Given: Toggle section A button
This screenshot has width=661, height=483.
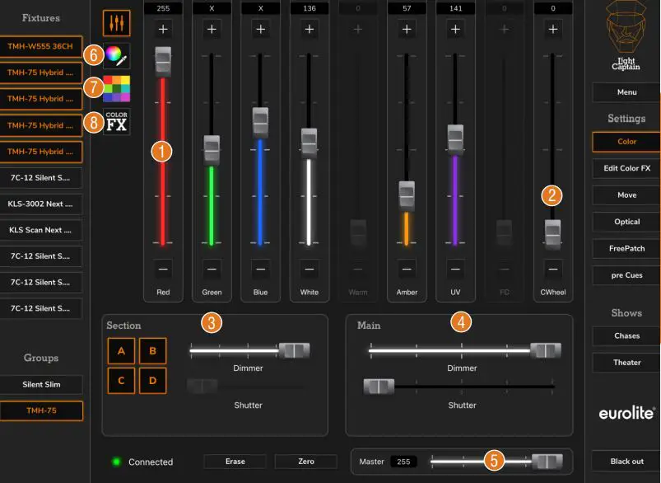Looking at the screenshot, I should tap(121, 351).
